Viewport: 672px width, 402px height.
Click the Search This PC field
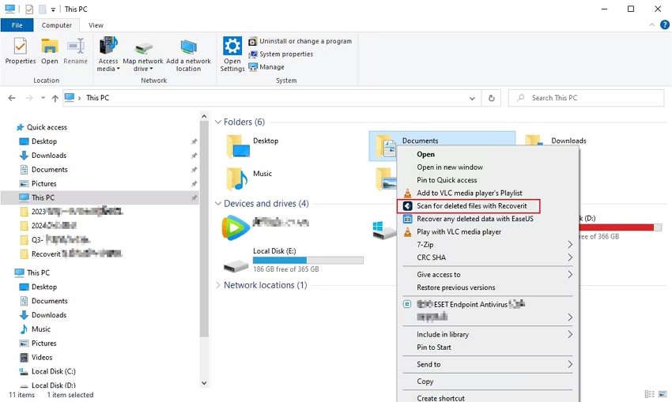[586, 98]
